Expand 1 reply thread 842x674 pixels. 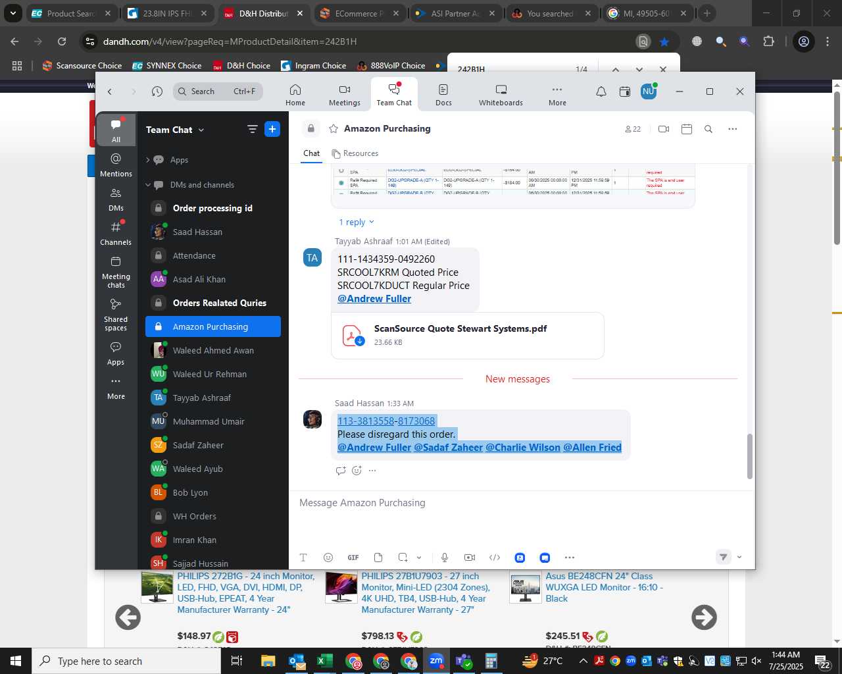coord(357,222)
